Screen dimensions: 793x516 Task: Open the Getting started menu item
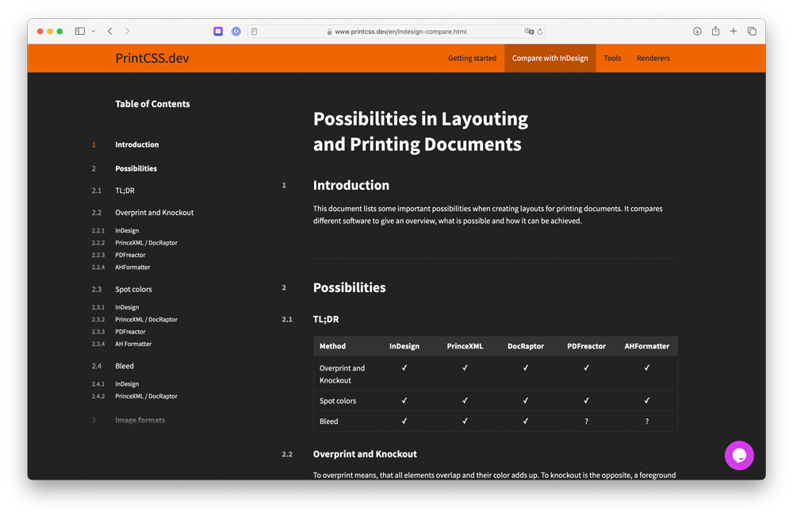click(472, 58)
